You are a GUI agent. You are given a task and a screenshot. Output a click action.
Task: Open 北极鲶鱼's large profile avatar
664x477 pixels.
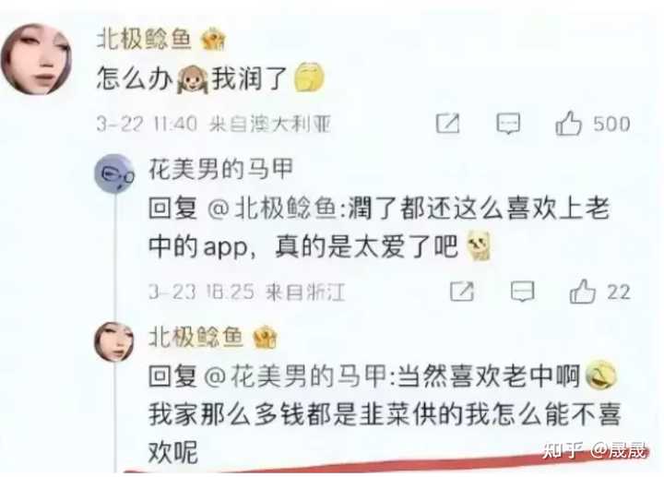click(37, 59)
